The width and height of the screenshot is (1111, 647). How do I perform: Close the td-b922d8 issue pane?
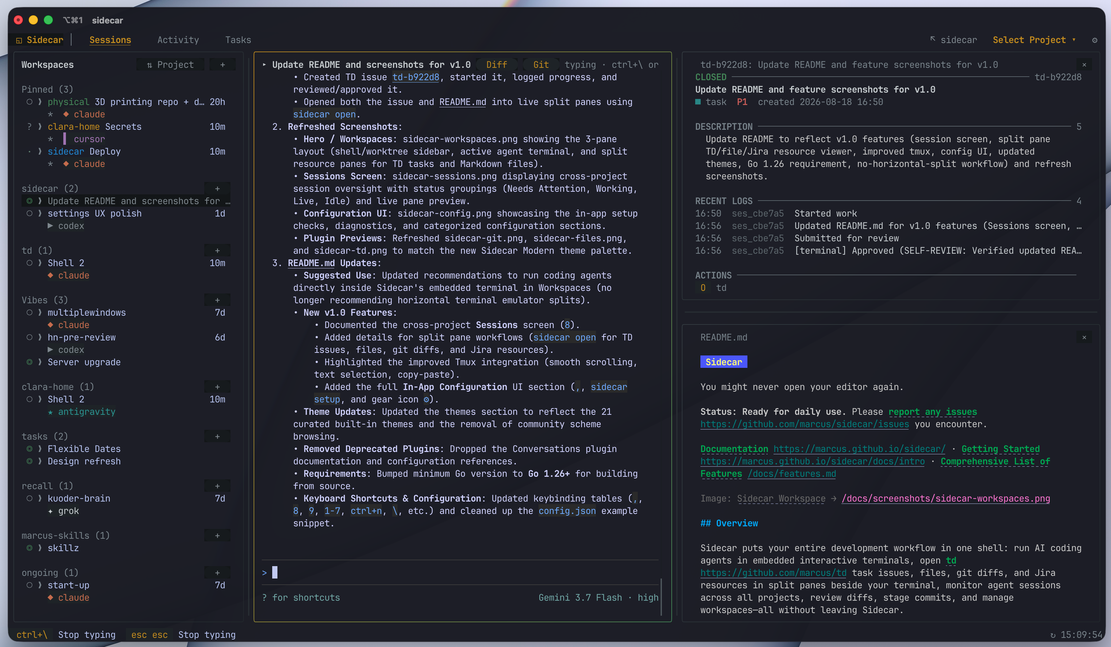tap(1084, 65)
